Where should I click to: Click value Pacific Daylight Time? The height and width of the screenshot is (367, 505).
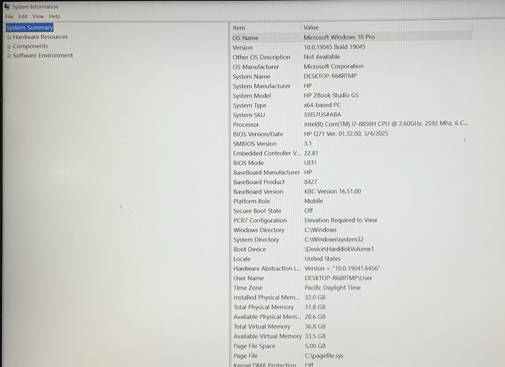(x=332, y=287)
